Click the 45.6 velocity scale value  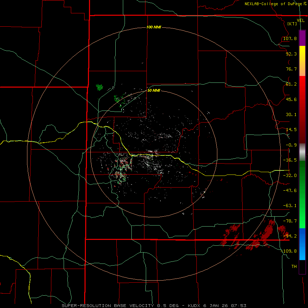[291, 99]
